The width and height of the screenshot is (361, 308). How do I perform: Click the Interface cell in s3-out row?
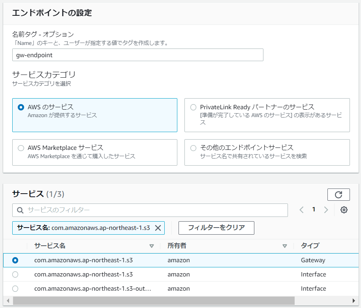313,289
